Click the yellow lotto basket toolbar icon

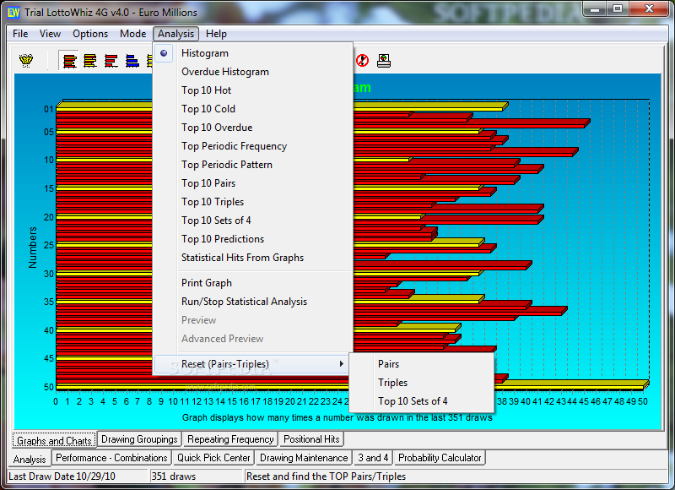(26, 60)
